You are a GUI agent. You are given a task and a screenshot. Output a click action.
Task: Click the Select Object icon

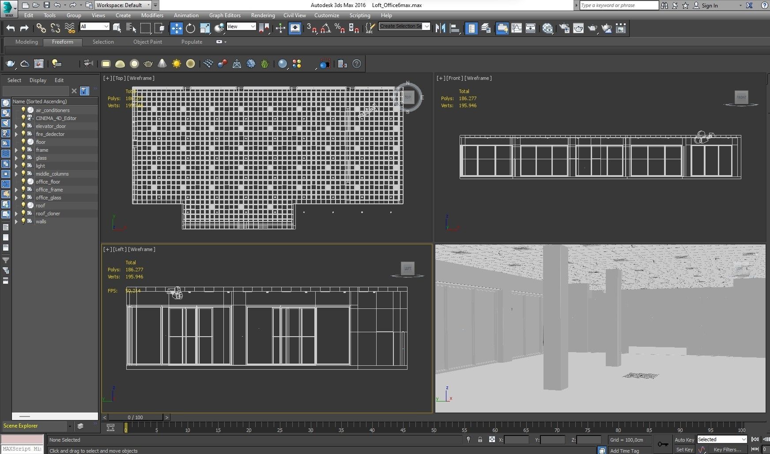point(117,28)
